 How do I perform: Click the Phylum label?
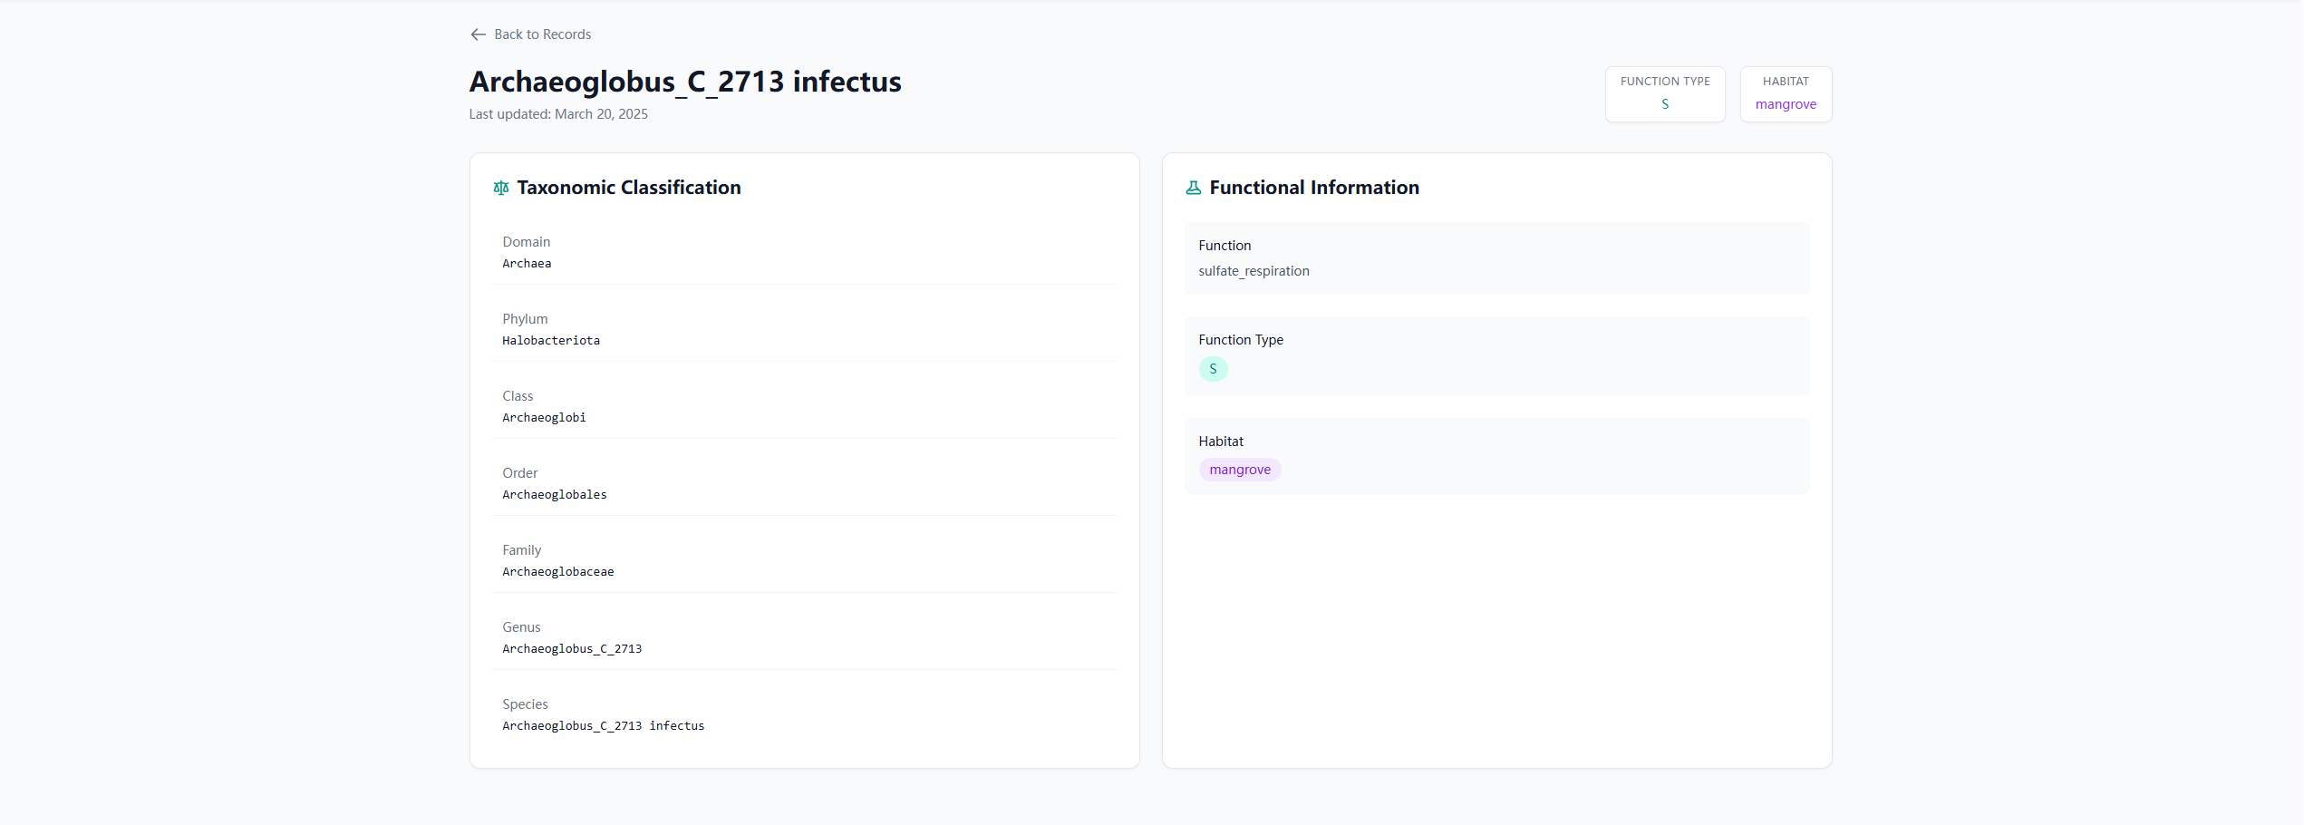click(x=525, y=319)
